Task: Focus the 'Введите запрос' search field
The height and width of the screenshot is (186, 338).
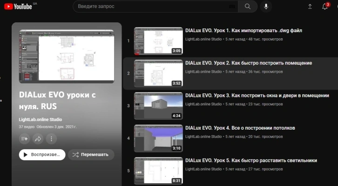Action: pyautogui.click(x=155, y=7)
